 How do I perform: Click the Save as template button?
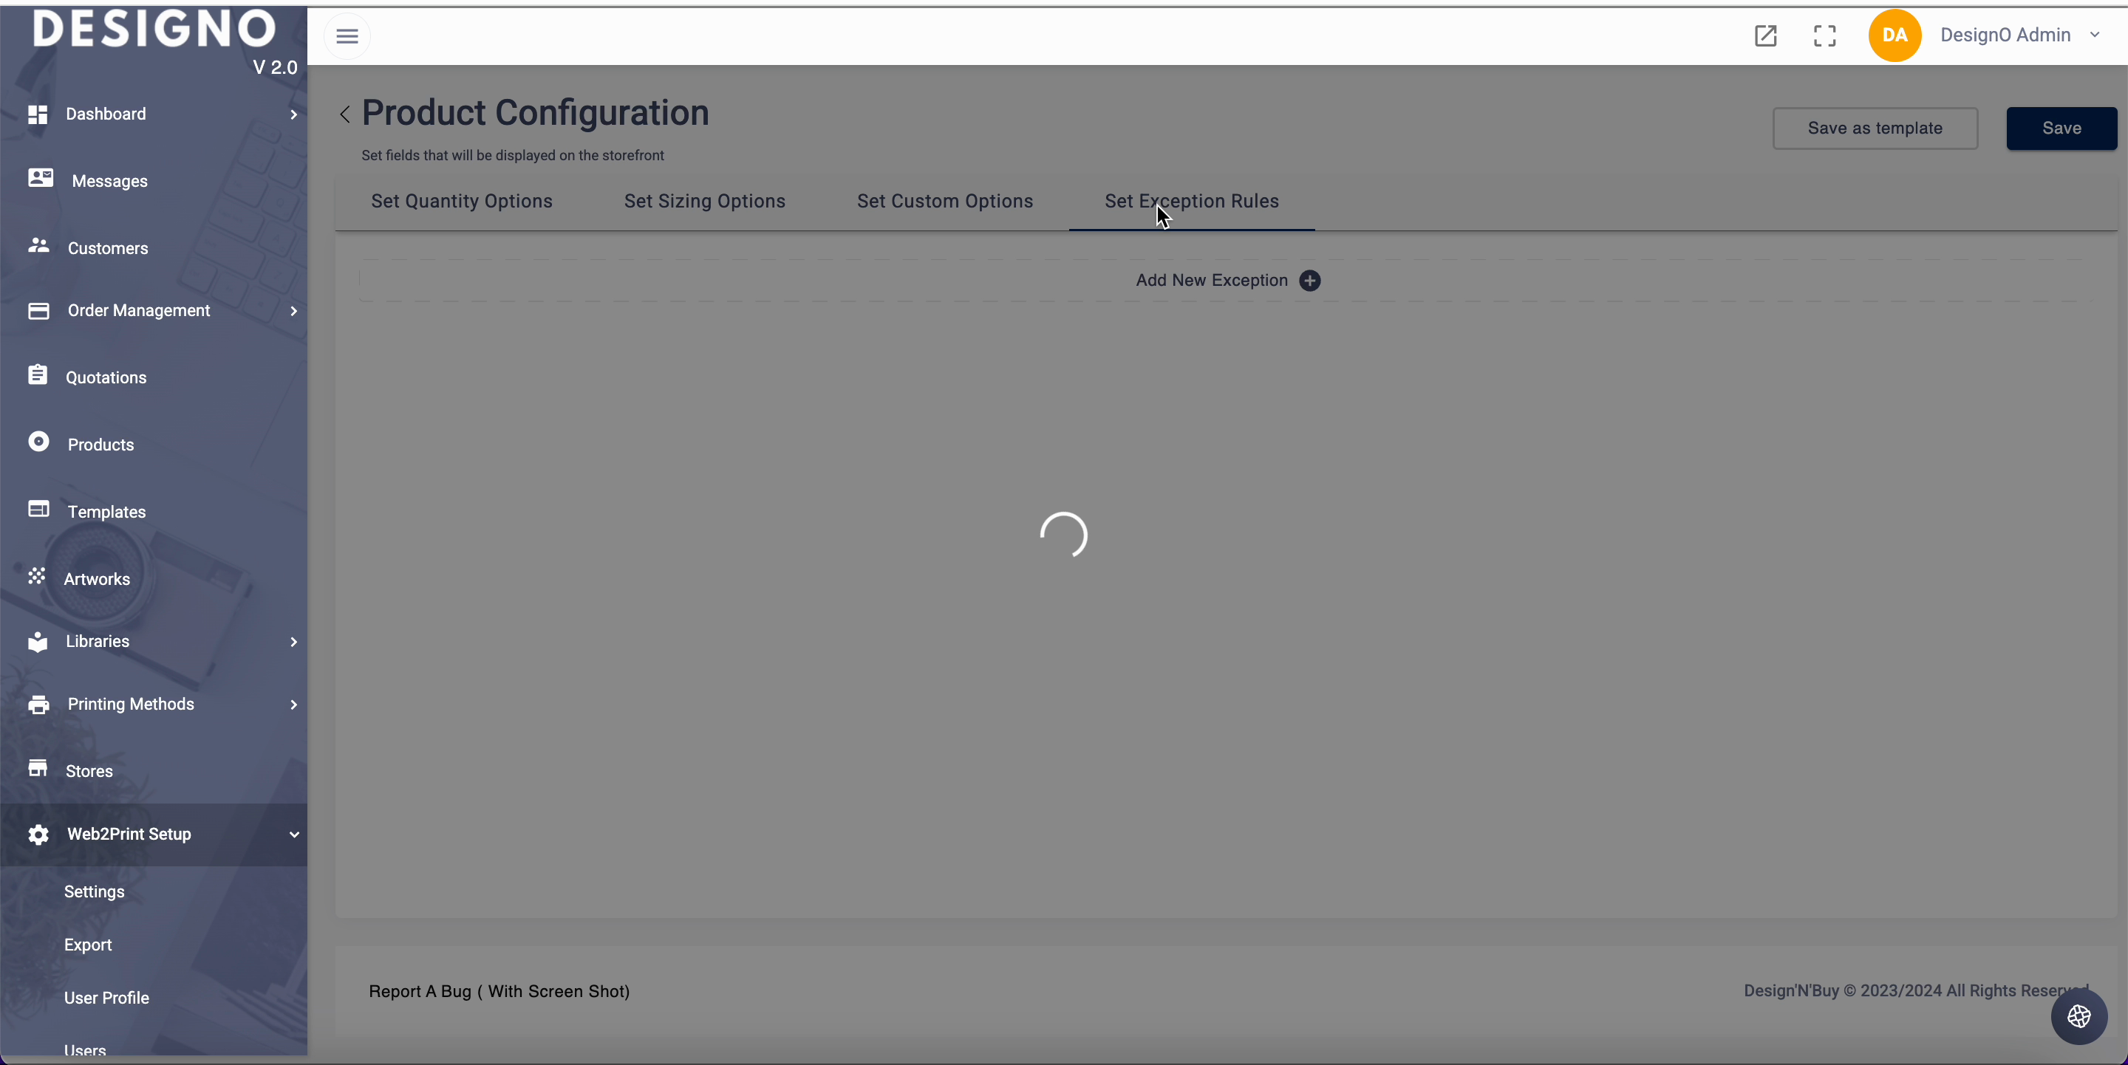coord(1875,128)
